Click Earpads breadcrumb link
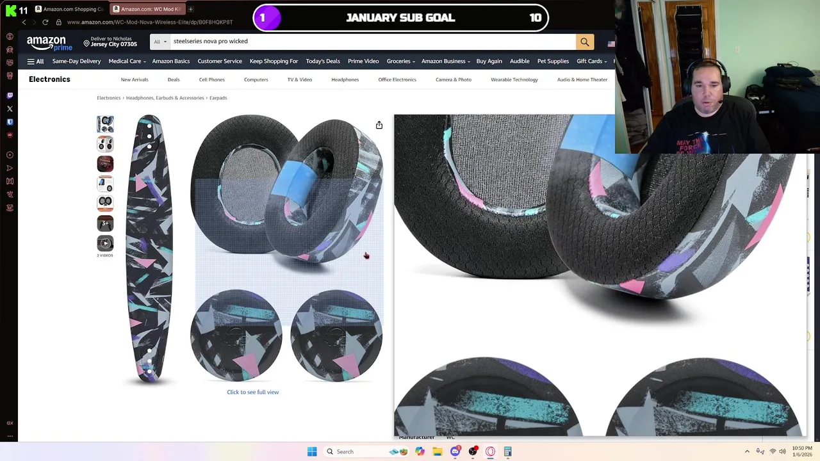Screen dimensions: 820x461 pos(218,98)
